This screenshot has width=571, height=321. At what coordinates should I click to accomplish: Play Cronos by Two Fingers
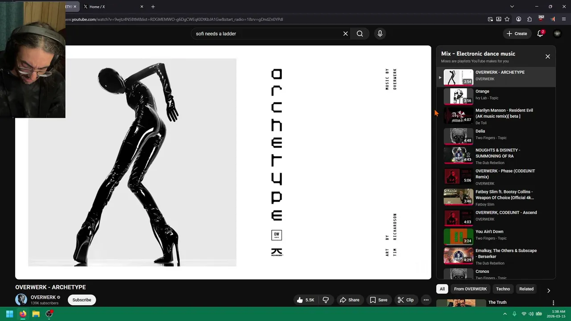coord(496,274)
